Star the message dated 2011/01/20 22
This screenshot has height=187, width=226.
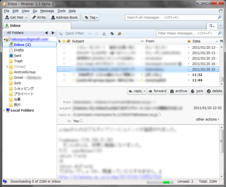coord(64,69)
